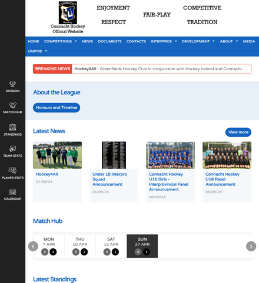Click the Breaking News red label
Image resolution: width=259 pixels, height=283 pixels.
52,69
